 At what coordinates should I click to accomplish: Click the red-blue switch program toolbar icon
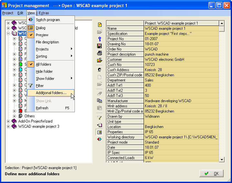click(99, 139)
